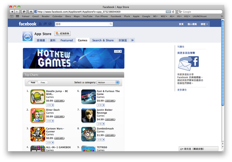Open the WS bookmarks folder dropdown
This screenshot has width=232, height=162.
click(x=155, y=16)
